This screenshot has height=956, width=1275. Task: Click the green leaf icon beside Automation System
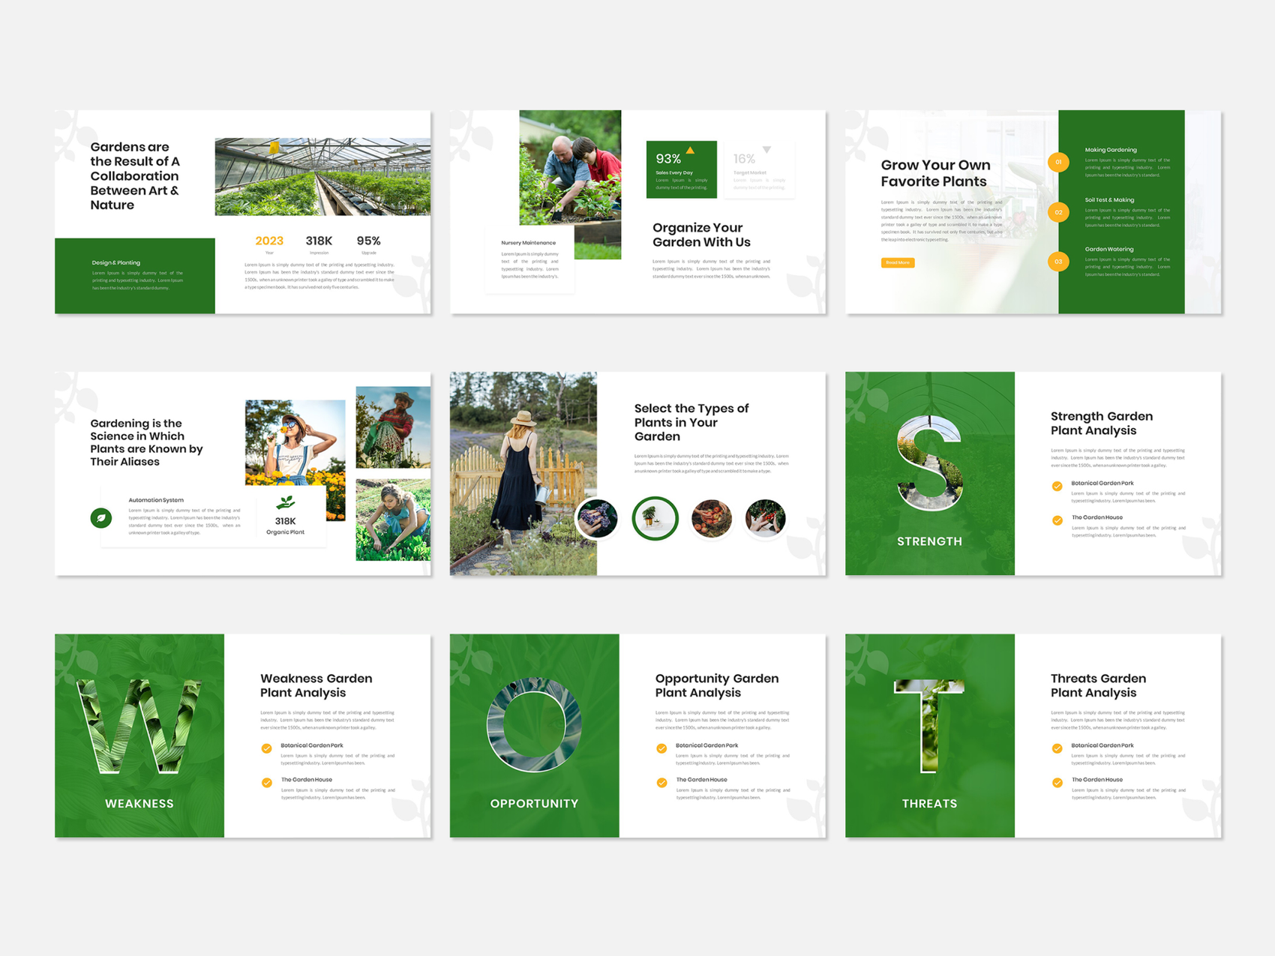[x=101, y=517]
